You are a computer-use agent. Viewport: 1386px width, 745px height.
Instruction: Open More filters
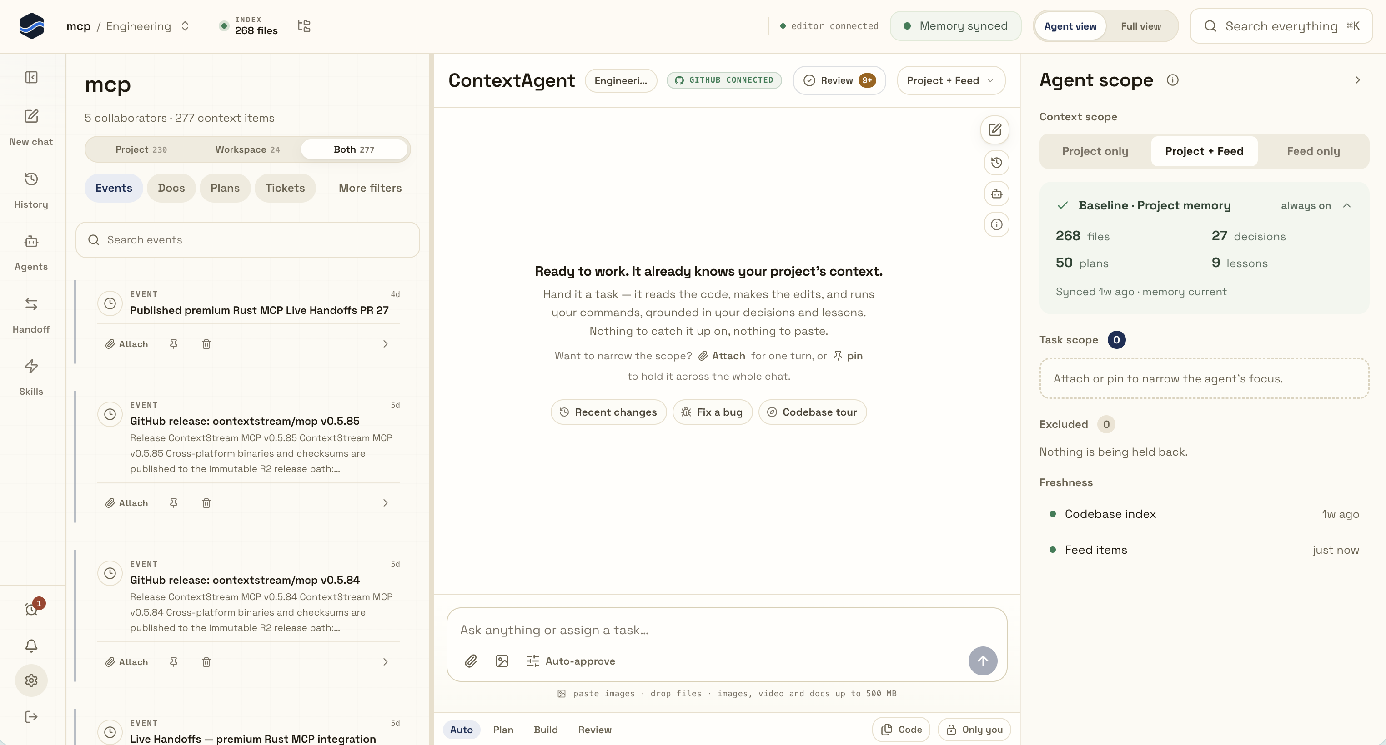(x=370, y=188)
